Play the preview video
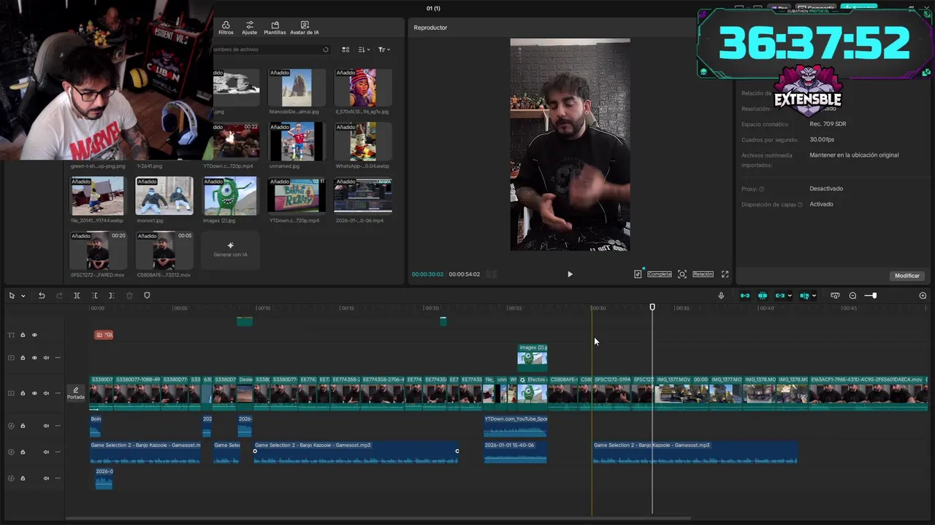The image size is (935, 525). pyautogui.click(x=570, y=274)
